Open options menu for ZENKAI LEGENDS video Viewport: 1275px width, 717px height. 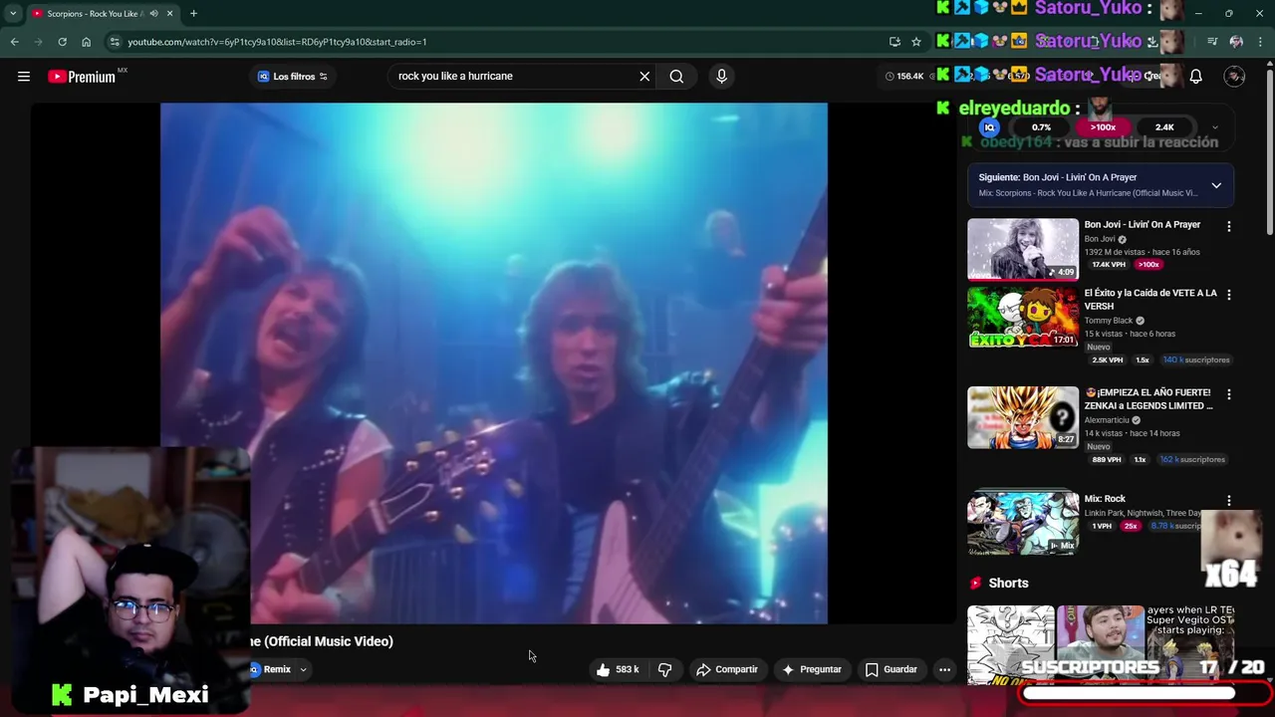coord(1228,394)
